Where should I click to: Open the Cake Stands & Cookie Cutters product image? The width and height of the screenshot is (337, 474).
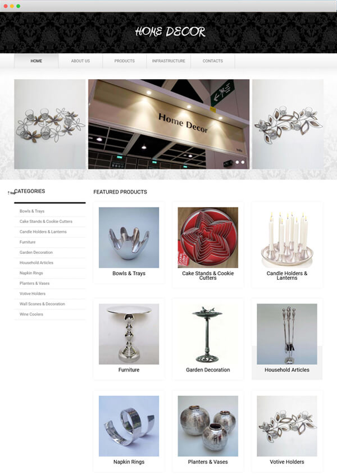click(208, 238)
